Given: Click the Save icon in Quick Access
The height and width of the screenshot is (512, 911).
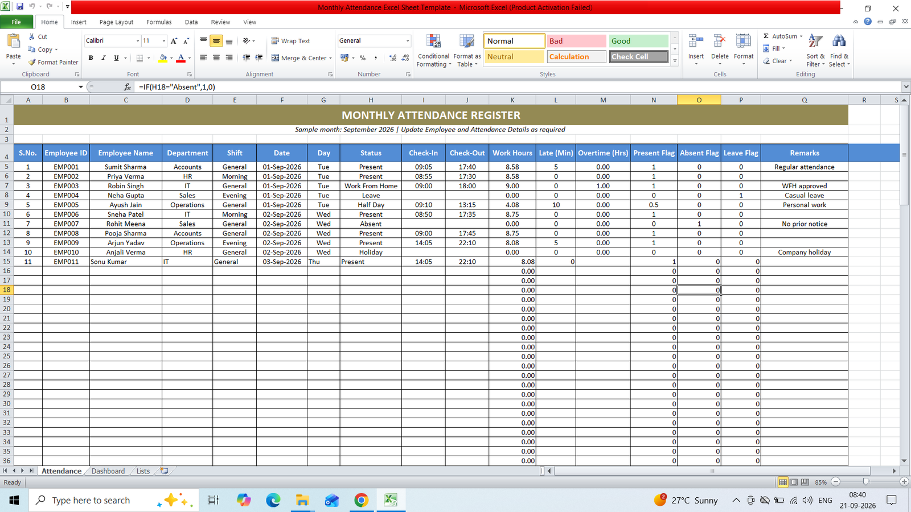Looking at the screenshot, I should [x=20, y=7].
